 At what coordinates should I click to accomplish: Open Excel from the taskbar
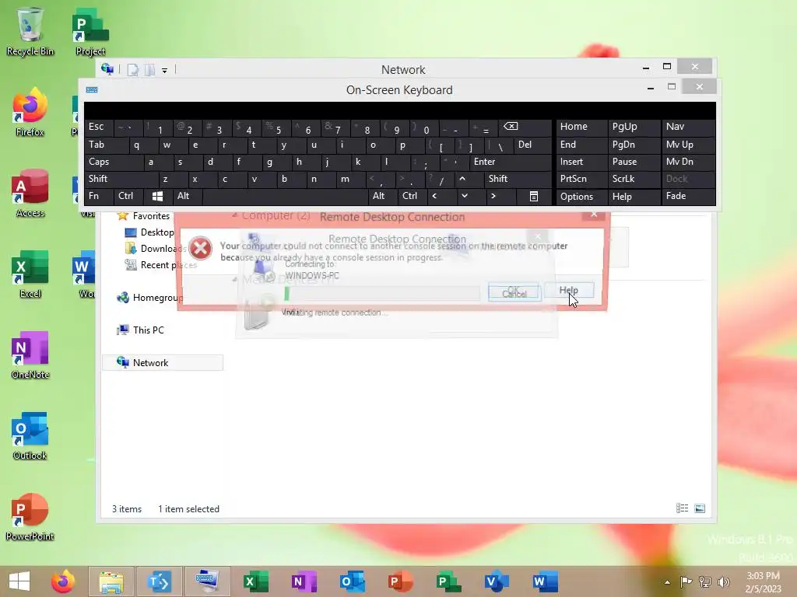(x=255, y=581)
